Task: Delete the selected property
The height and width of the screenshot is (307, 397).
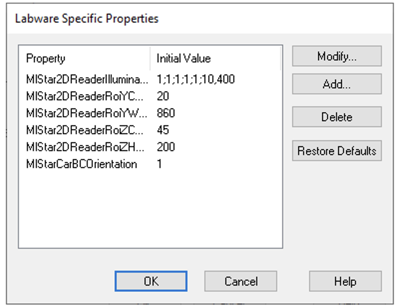Action: click(337, 117)
